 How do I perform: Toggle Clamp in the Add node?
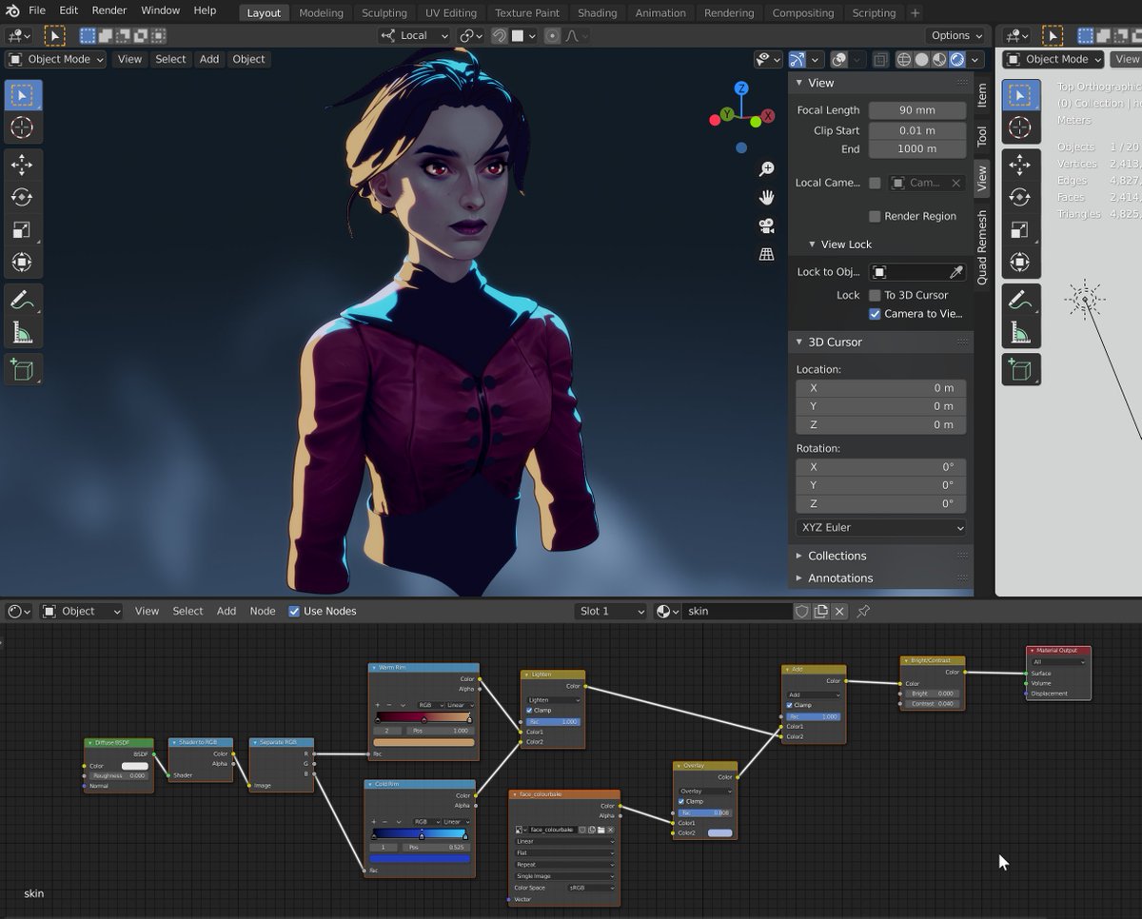[790, 705]
